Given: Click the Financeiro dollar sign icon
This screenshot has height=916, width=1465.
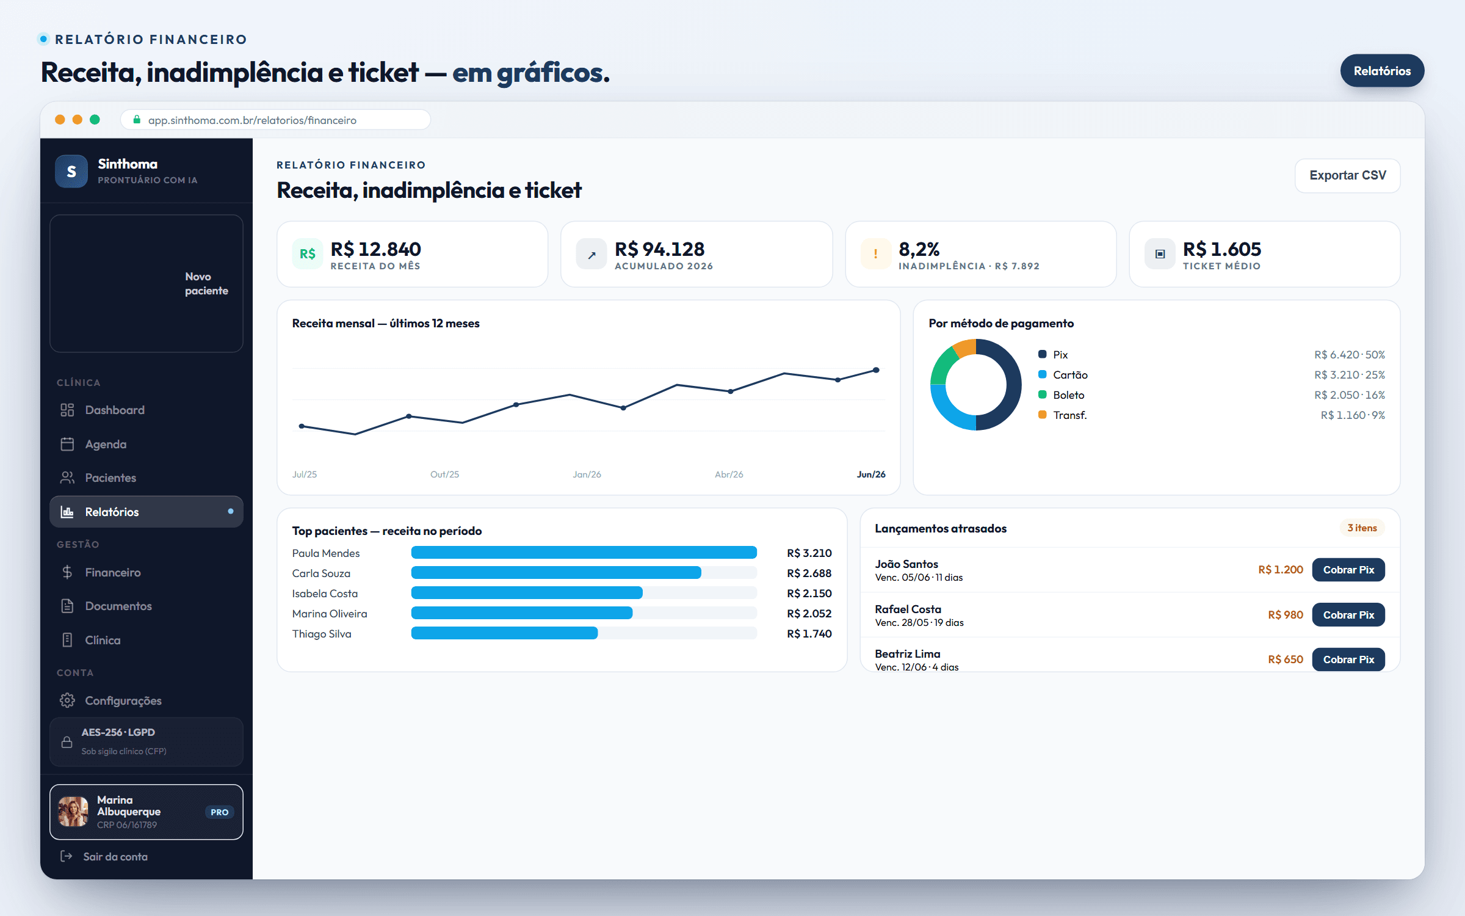Looking at the screenshot, I should tap(67, 572).
